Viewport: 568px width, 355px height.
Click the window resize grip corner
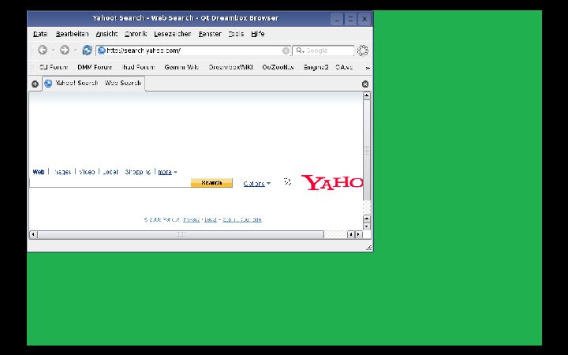(368, 248)
